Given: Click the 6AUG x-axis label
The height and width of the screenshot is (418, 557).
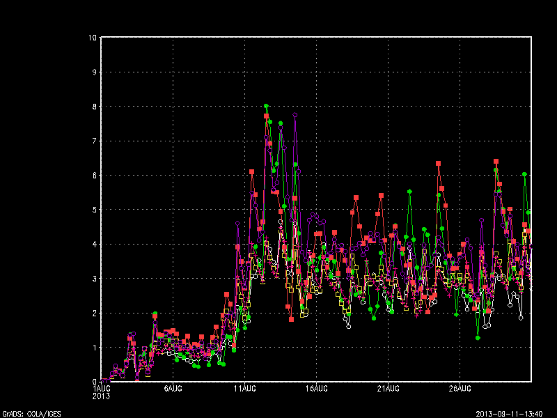Looking at the screenshot, I should pos(173,389).
